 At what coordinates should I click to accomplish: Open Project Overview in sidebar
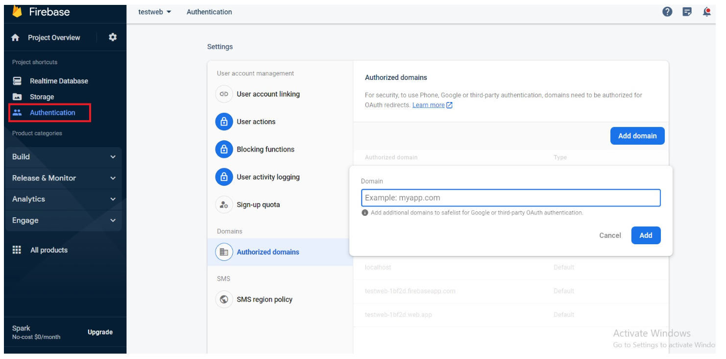tap(54, 37)
